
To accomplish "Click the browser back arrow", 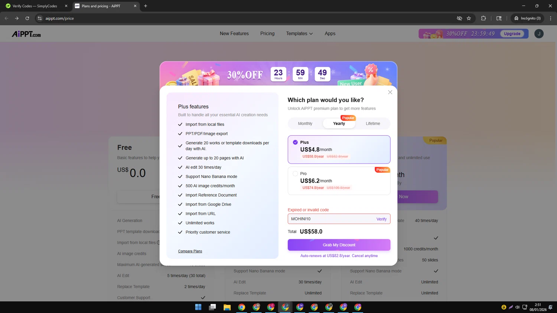I will 6,18.
